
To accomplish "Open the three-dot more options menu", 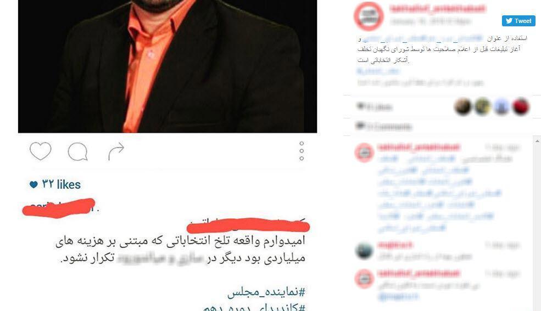I will (302, 151).
